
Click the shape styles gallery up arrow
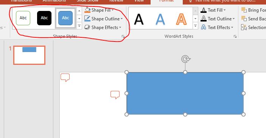click(79, 11)
